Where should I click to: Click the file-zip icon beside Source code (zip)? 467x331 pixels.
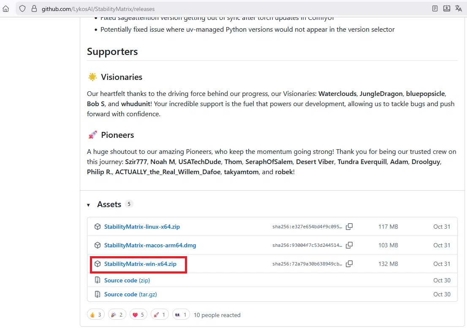[98, 280]
